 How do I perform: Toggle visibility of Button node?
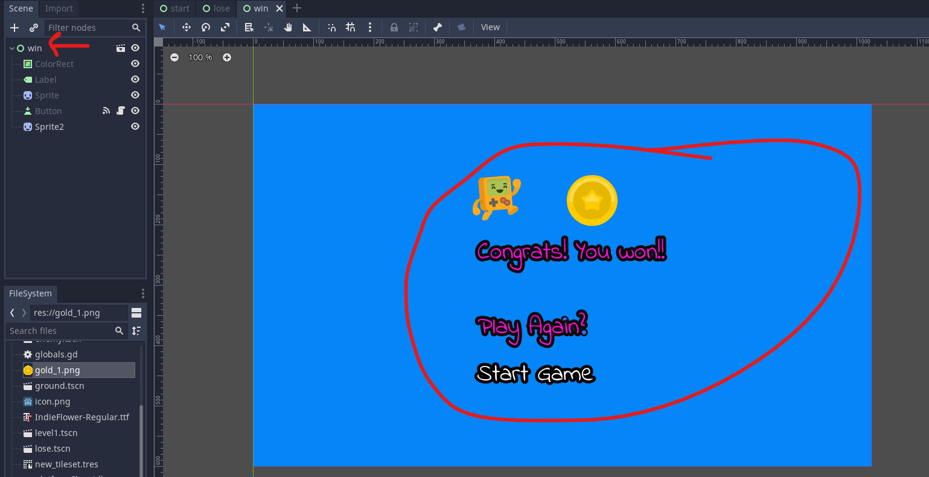tap(135, 111)
